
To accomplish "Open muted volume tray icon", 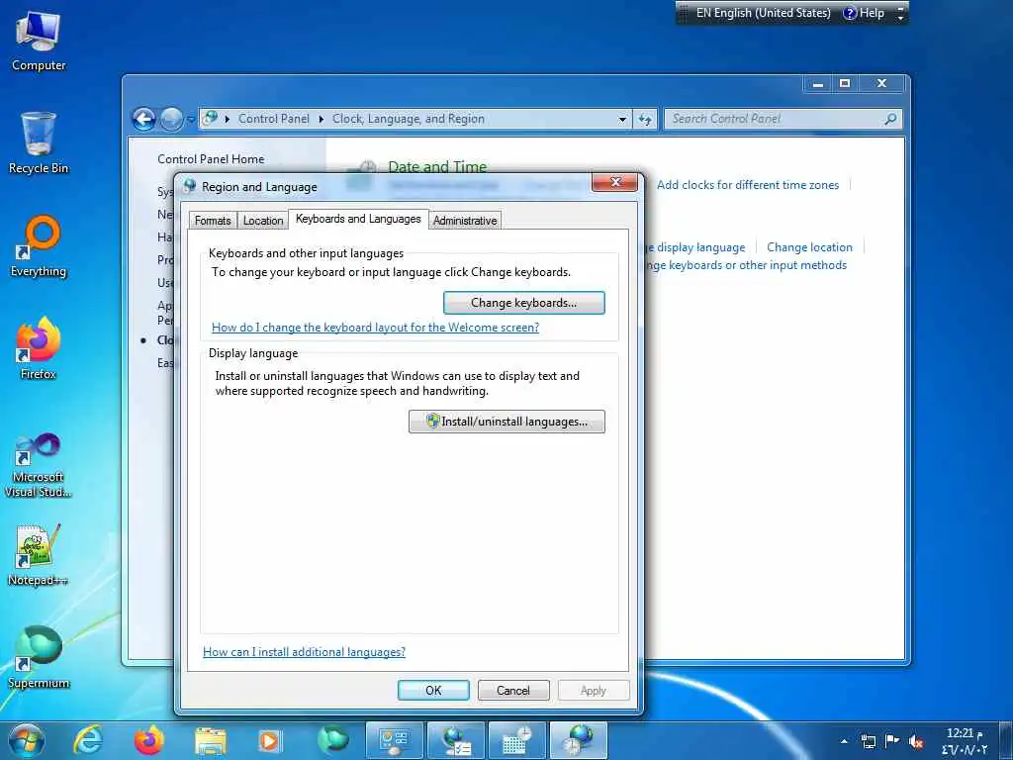I will [915, 741].
